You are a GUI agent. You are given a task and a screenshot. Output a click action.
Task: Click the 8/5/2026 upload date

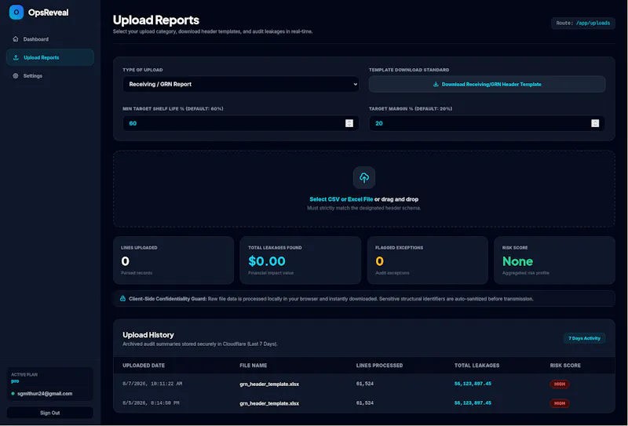click(x=151, y=402)
